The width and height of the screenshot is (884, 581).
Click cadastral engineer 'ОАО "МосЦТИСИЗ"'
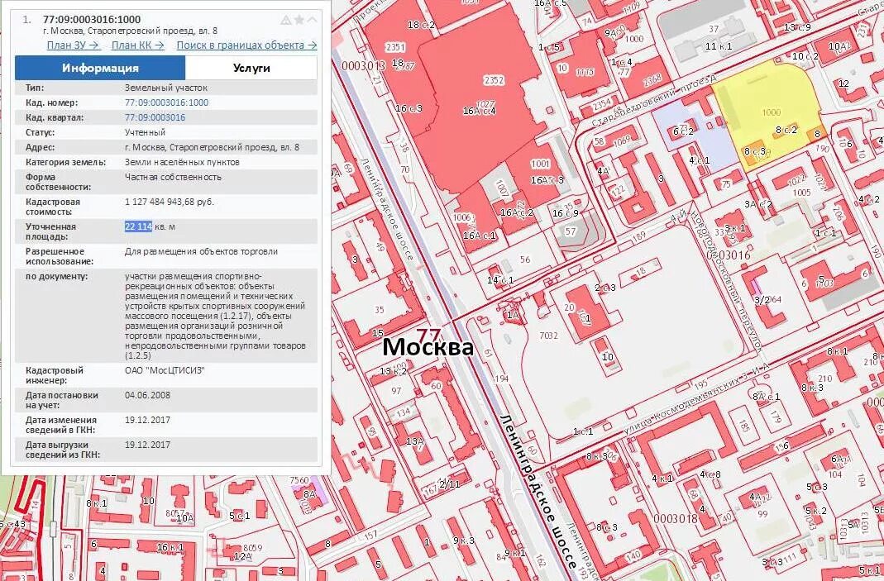pyautogui.click(x=165, y=371)
